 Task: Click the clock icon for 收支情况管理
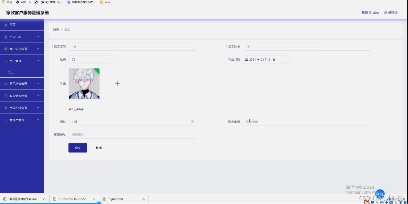[6, 96]
